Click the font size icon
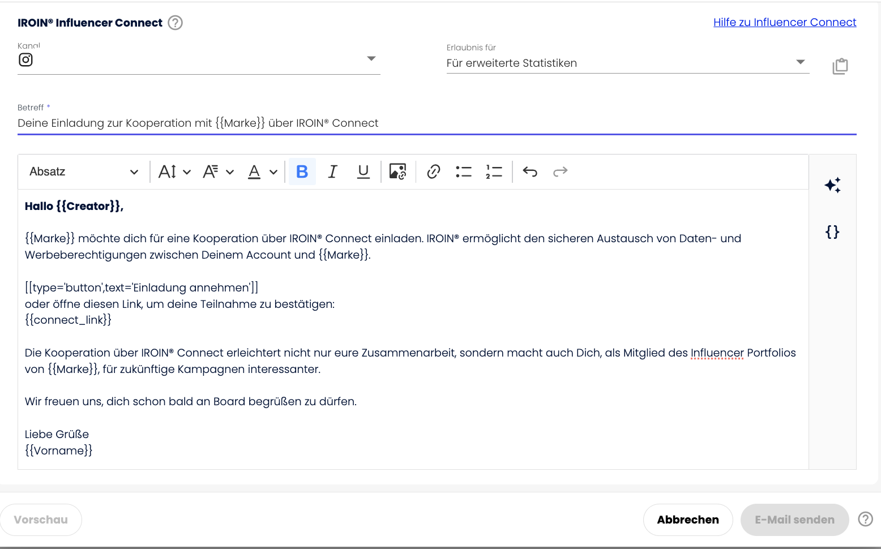Viewport: 881px width, 549px height. (x=168, y=171)
